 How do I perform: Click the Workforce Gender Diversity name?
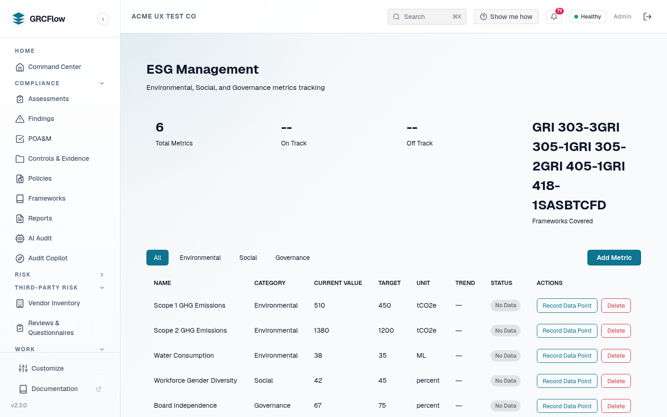tap(195, 380)
